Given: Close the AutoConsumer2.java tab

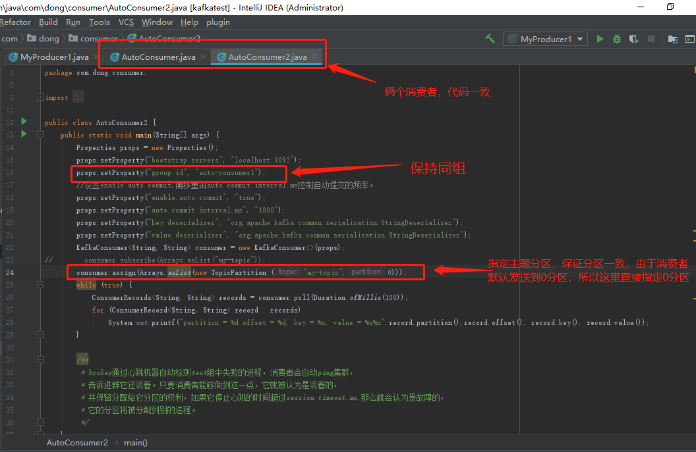Looking at the screenshot, I should (x=314, y=57).
